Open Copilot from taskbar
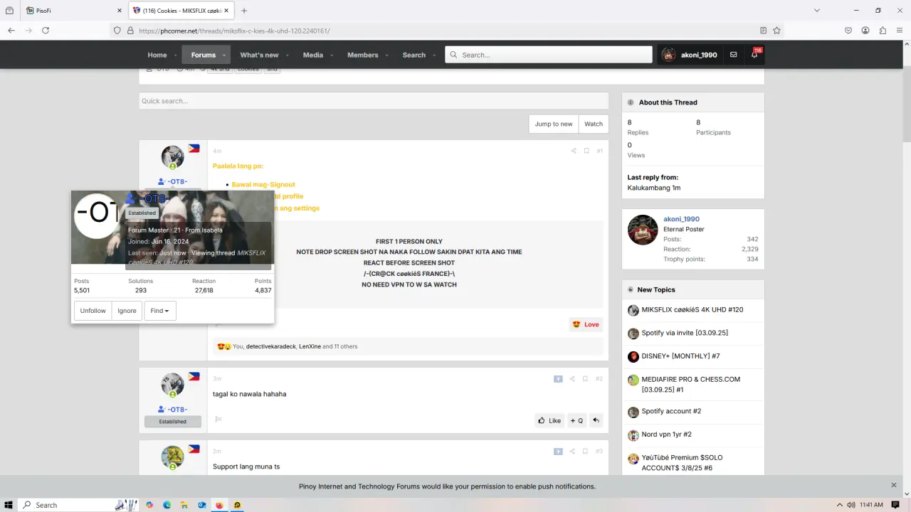This screenshot has width=911, height=512. tap(149, 505)
